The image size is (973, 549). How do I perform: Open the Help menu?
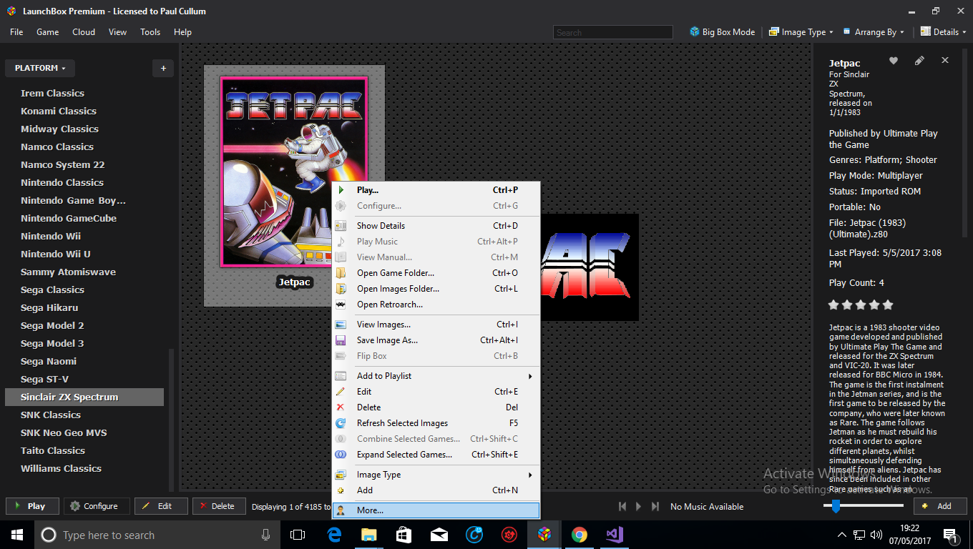point(182,32)
